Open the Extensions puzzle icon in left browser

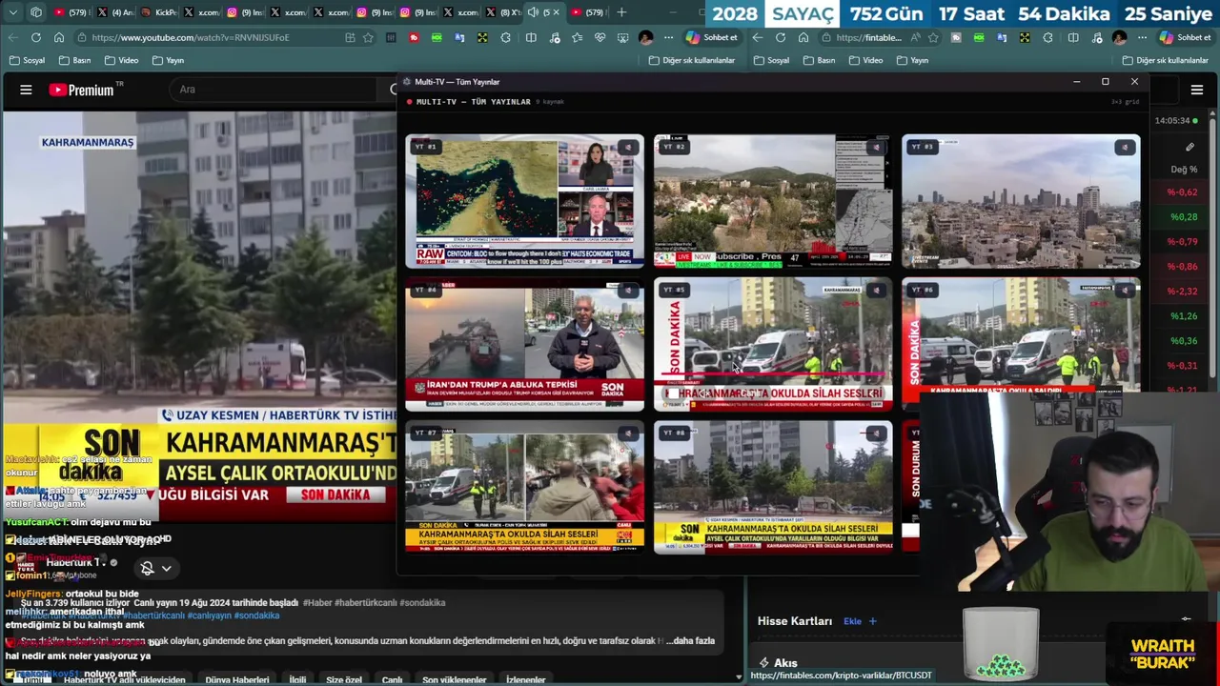tap(506, 37)
